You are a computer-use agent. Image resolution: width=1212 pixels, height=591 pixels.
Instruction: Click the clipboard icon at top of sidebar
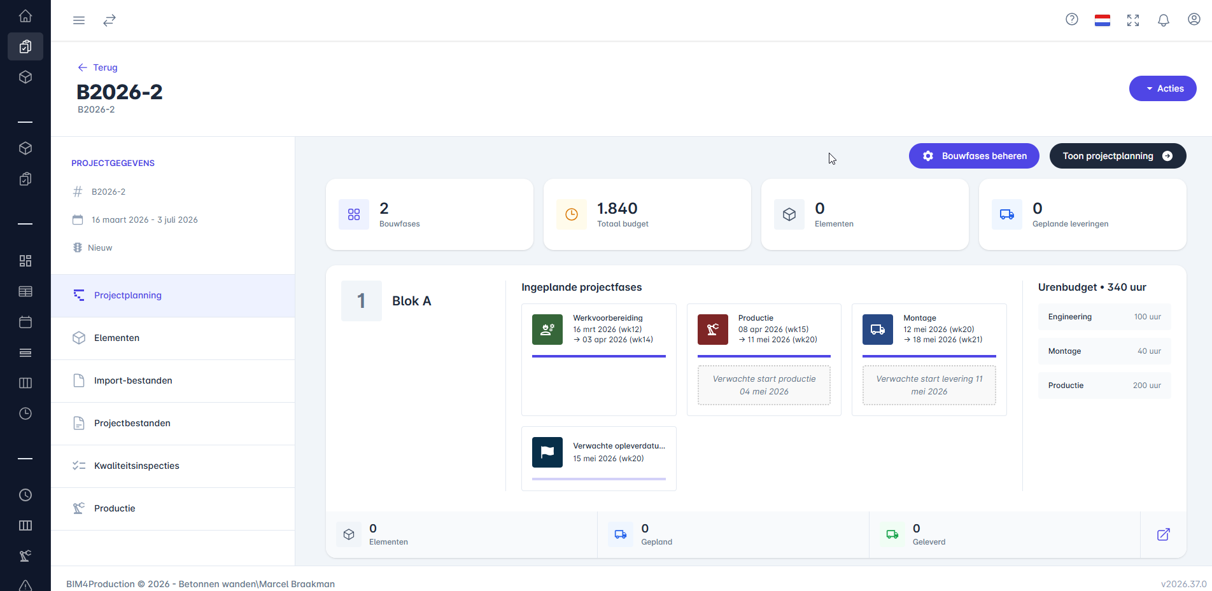25,46
